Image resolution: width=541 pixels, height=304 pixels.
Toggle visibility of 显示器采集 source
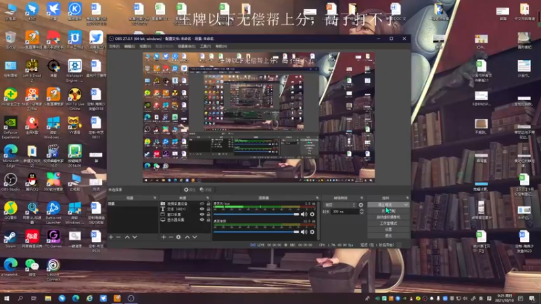tap(202, 220)
